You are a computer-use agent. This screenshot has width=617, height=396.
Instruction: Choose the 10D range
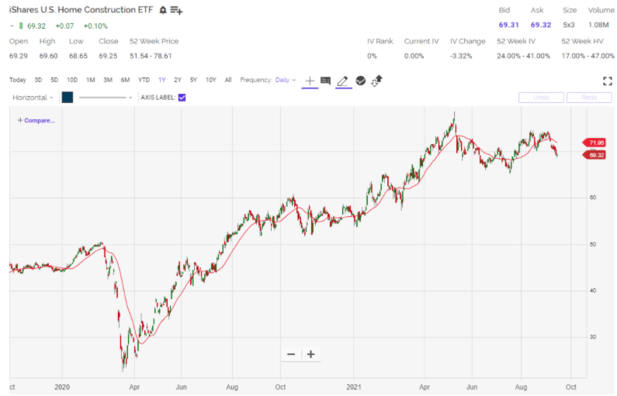click(x=72, y=80)
